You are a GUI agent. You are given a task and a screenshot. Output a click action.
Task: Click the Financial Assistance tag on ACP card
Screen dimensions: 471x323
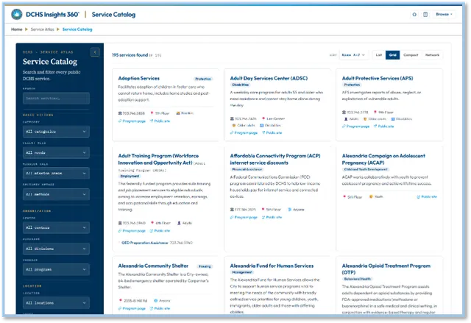[247, 169]
